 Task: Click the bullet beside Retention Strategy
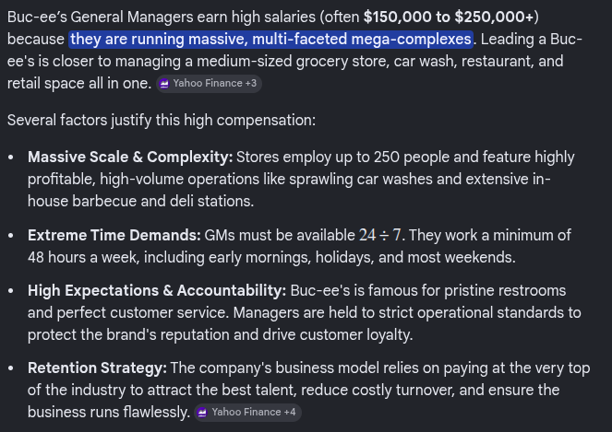(11, 368)
